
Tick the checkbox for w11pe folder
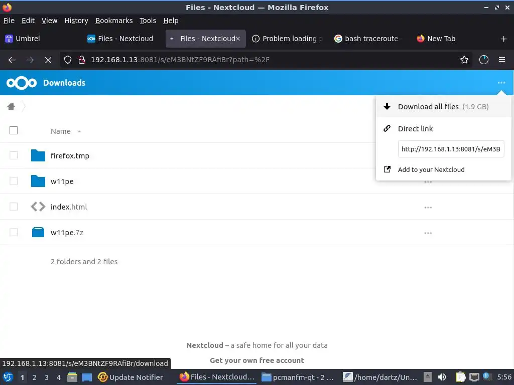point(14,180)
